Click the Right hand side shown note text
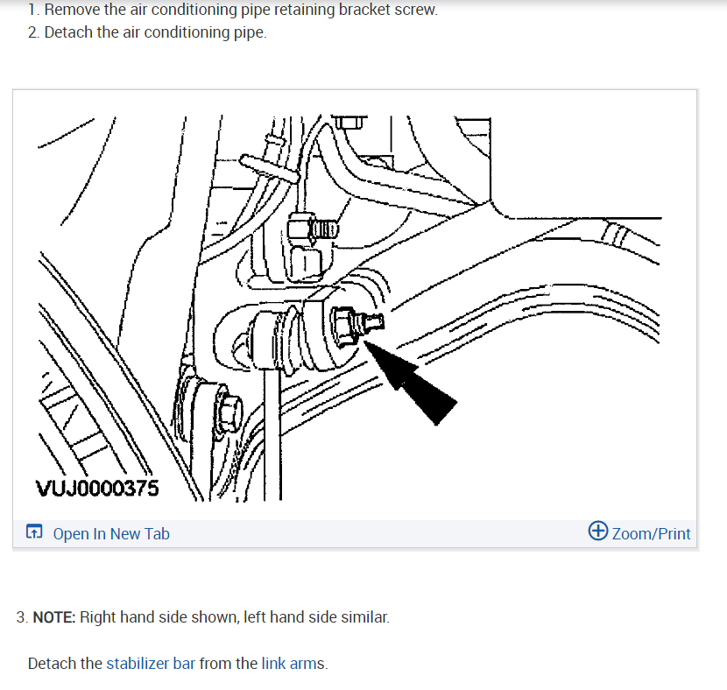This screenshot has width=727, height=690. coord(235,617)
